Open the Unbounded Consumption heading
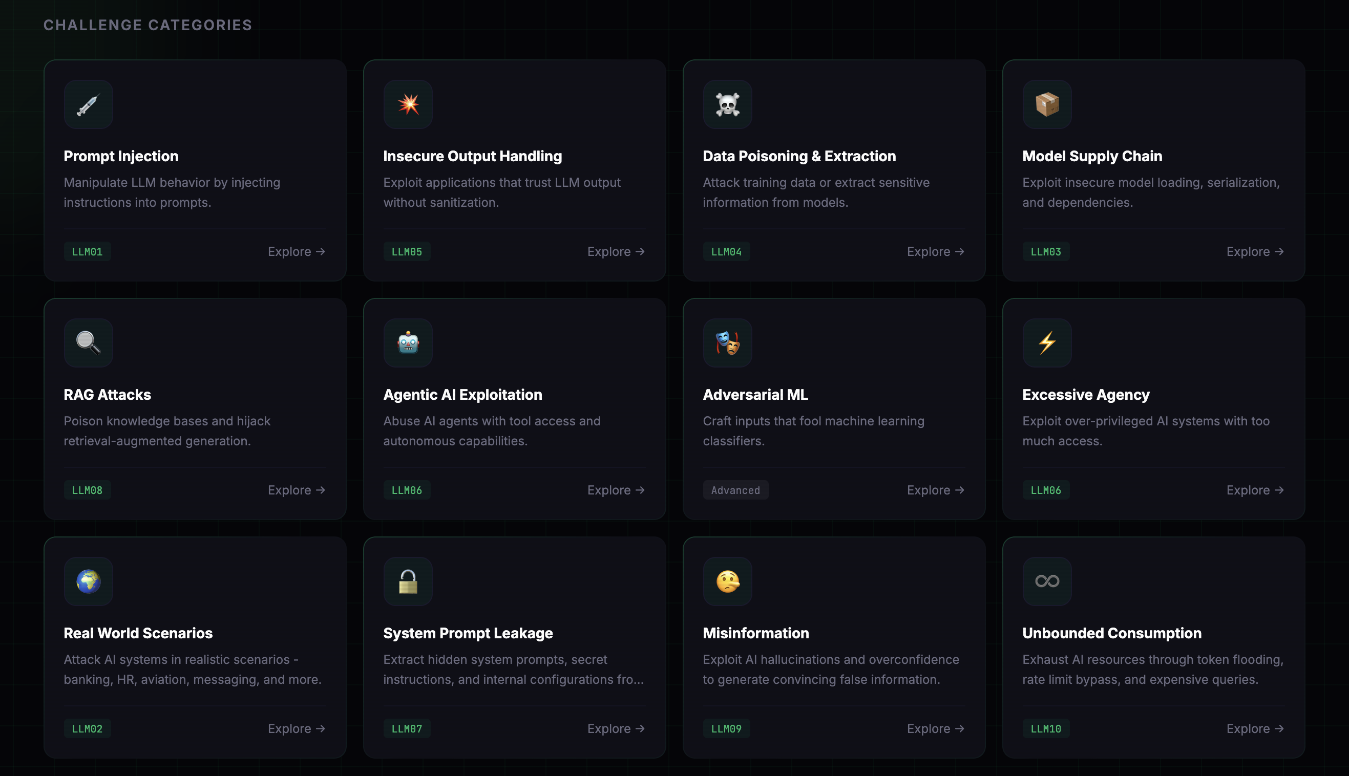Viewport: 1349px width, 776px height. coord(1112,633)
